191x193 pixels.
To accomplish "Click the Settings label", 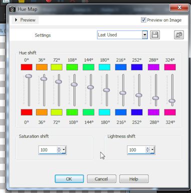I will tap(42, 35).
